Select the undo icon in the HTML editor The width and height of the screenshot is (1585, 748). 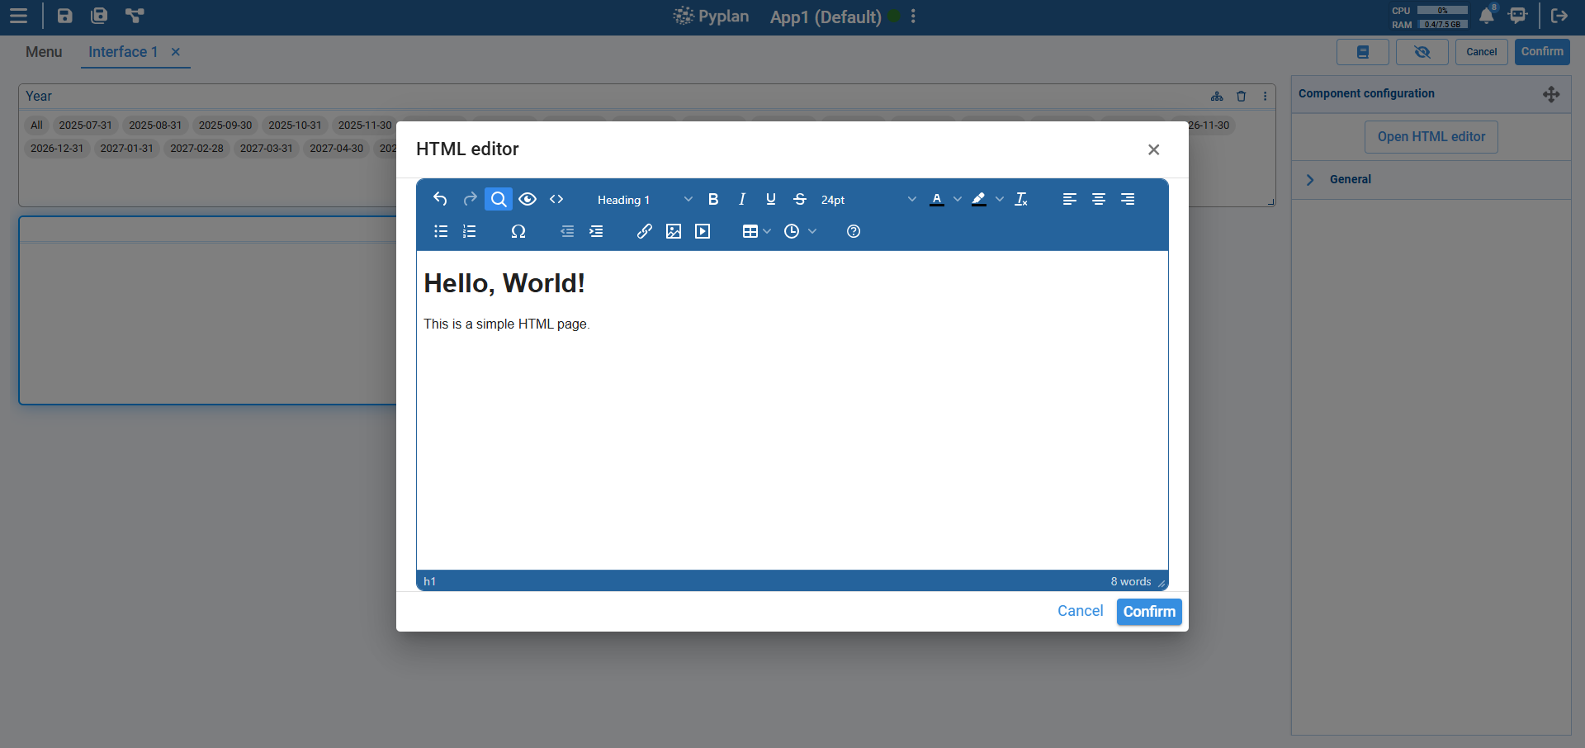coord(440,199)
